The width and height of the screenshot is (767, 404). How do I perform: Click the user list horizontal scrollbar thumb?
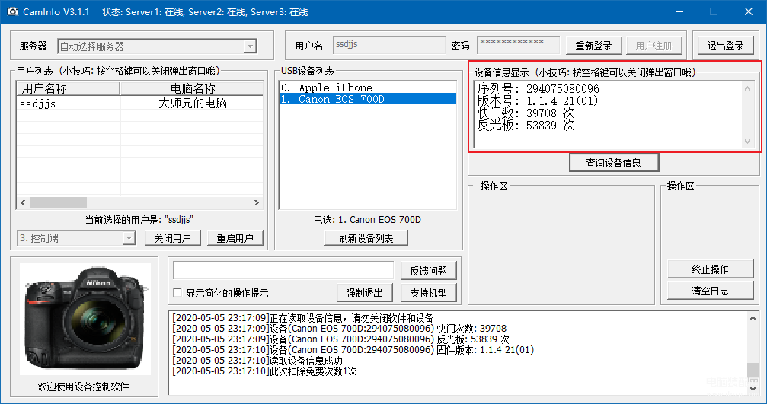coord(58,202)
